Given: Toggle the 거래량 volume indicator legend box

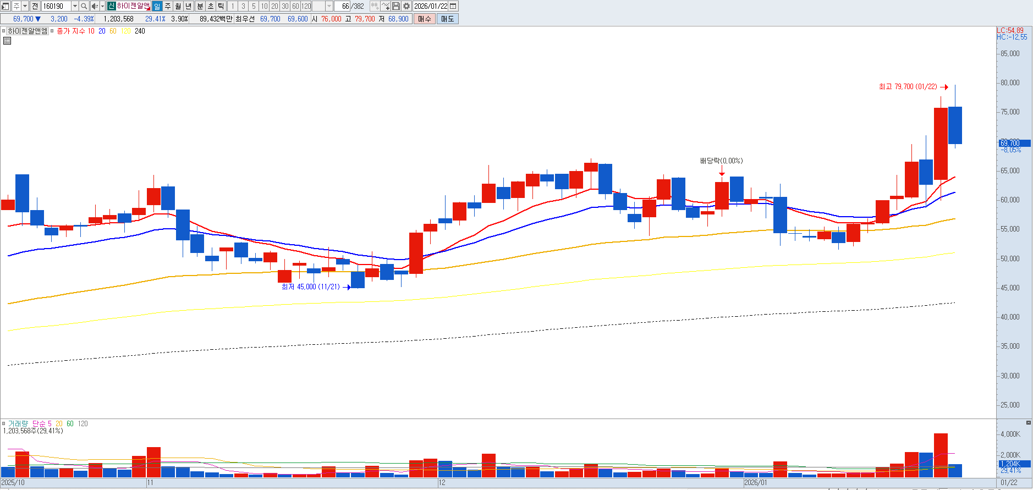Looking at the screenshot, I should [x=4, y=423].
